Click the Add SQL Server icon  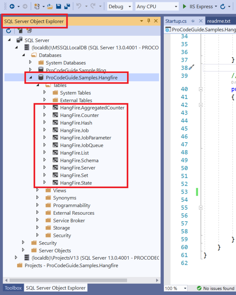coord(20,31)
